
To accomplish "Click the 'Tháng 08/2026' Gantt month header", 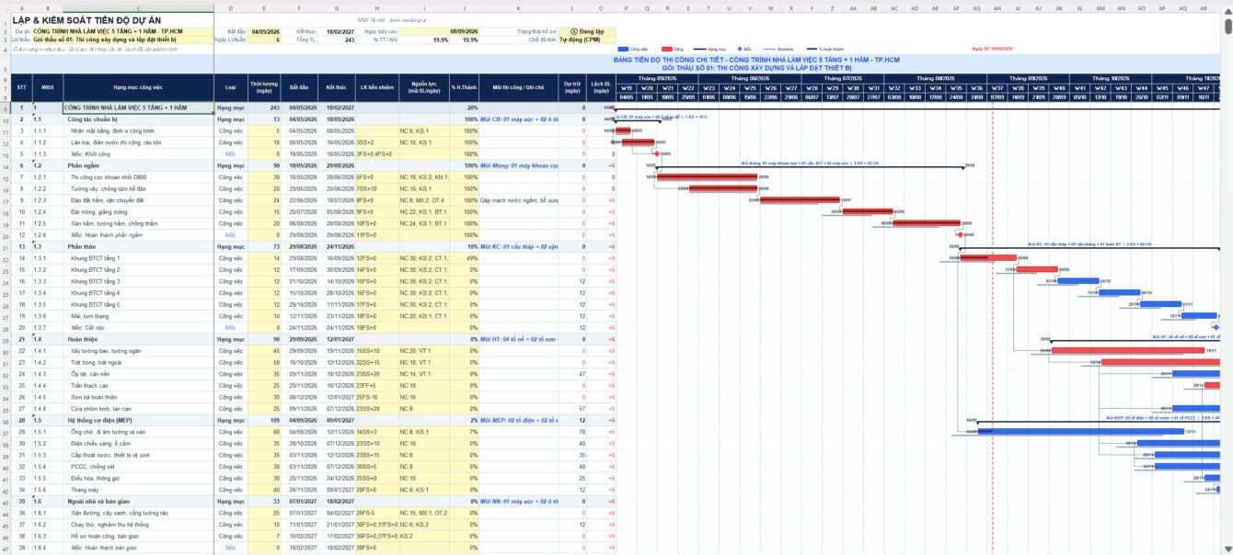I will [934, 78].
